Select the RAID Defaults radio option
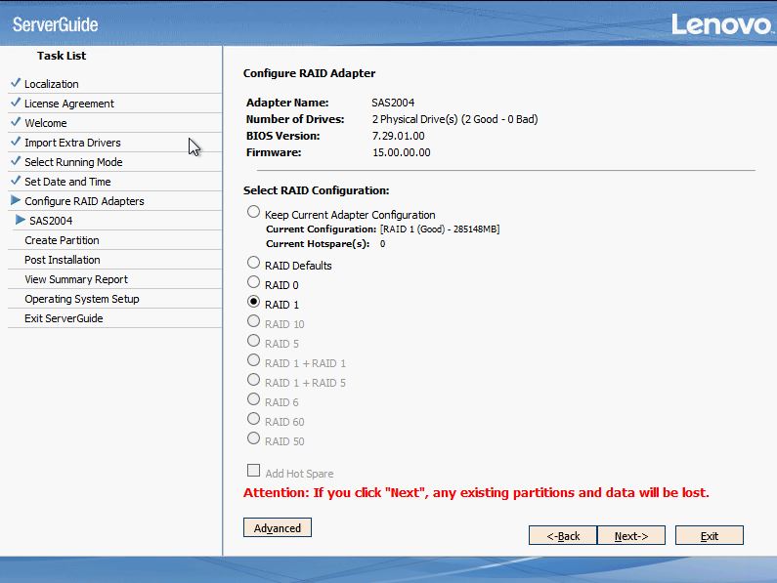 point(253,263)
